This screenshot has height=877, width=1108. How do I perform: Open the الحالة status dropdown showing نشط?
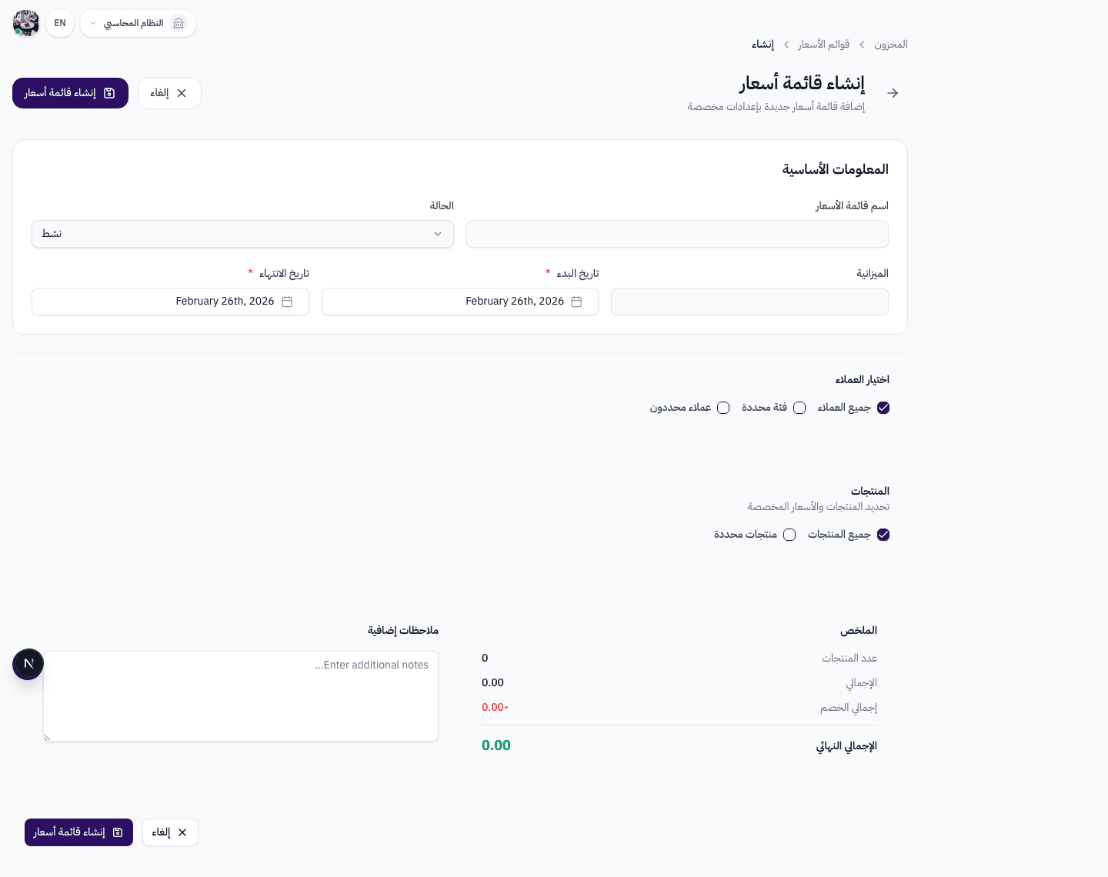click(x=242, y=233)
